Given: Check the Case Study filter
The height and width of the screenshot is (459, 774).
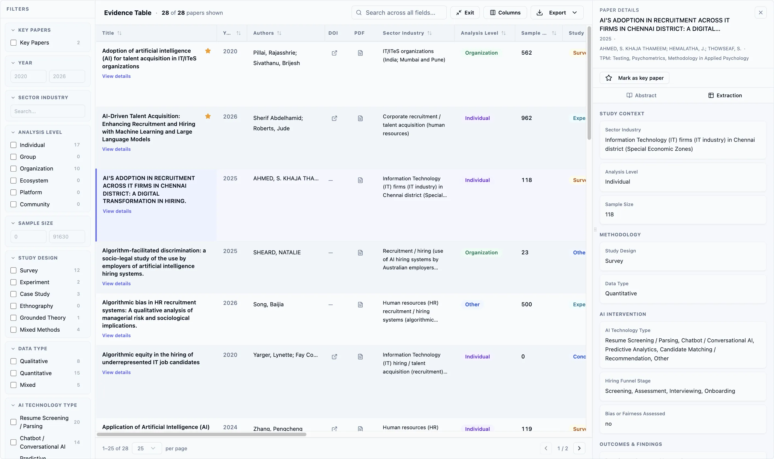Looking at the screenshot, I should [x=13, y=294].
